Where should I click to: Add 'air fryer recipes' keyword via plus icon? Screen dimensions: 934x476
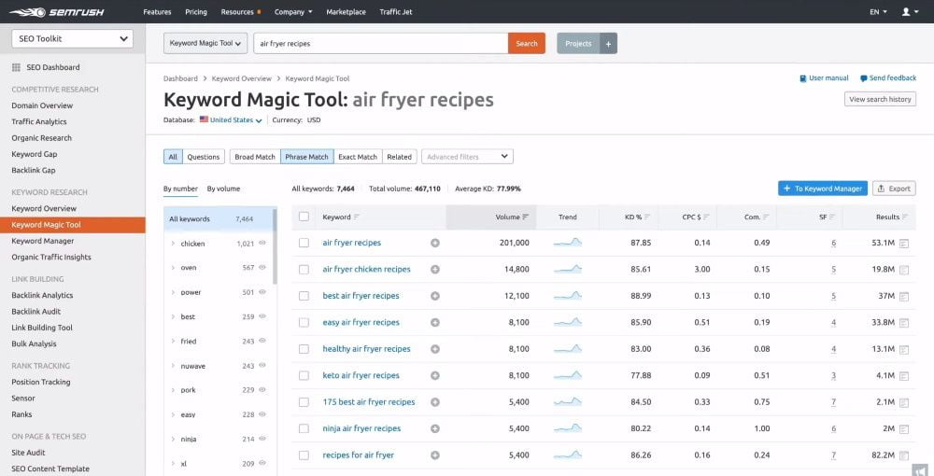[435, 243]
